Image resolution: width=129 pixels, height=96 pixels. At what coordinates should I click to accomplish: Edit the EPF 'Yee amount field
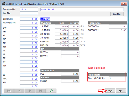70,53
